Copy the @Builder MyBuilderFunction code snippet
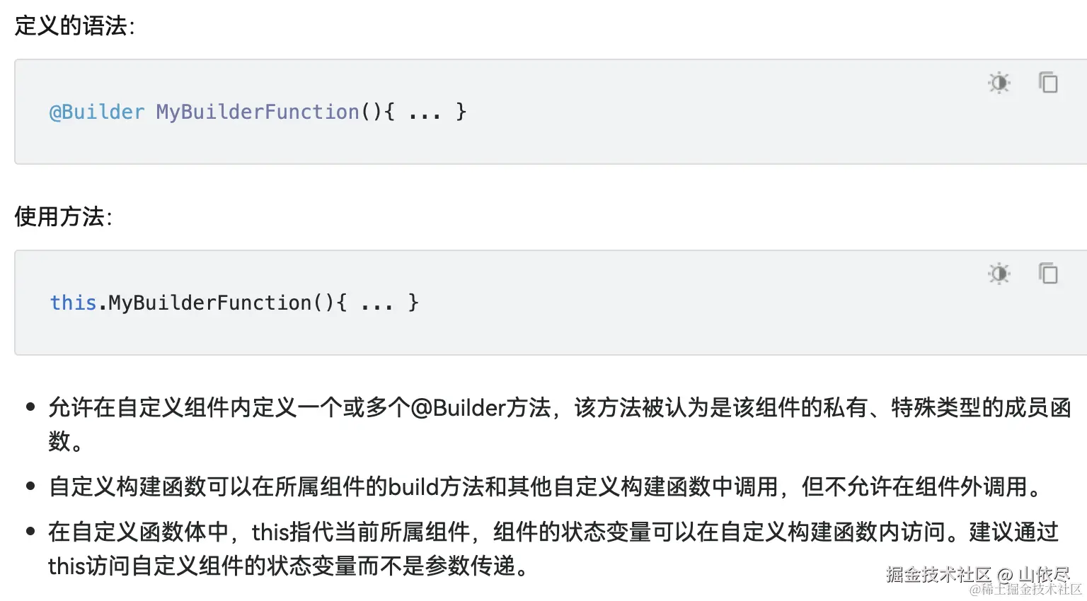The image size is (1087, 601). tap(1048, 83)
